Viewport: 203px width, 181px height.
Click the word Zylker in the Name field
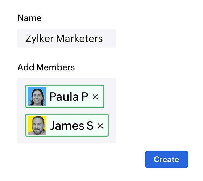click(x=40, y=39)
